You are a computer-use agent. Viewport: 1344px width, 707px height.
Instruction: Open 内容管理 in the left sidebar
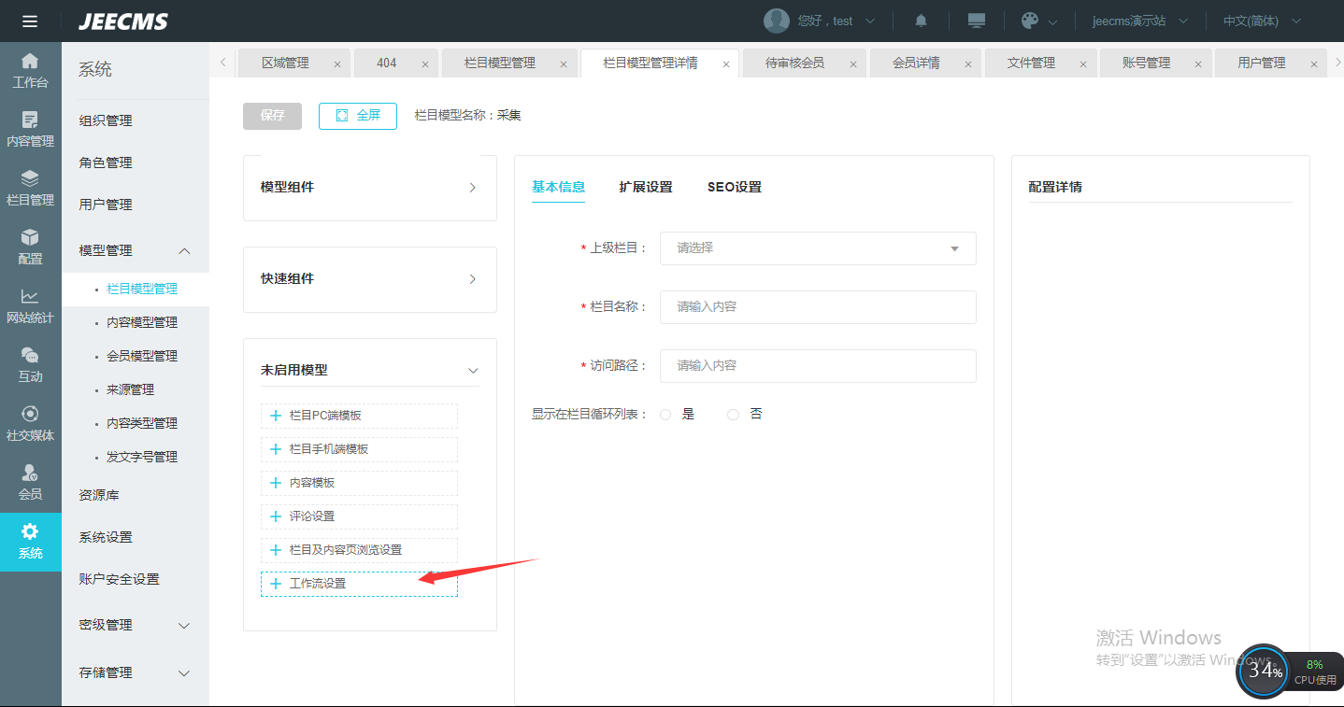pyautogui.click(x=30, y=130)
